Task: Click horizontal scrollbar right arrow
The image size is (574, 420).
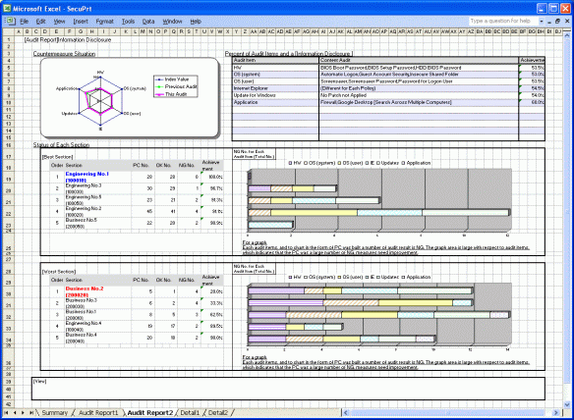Action: (556, 413)
